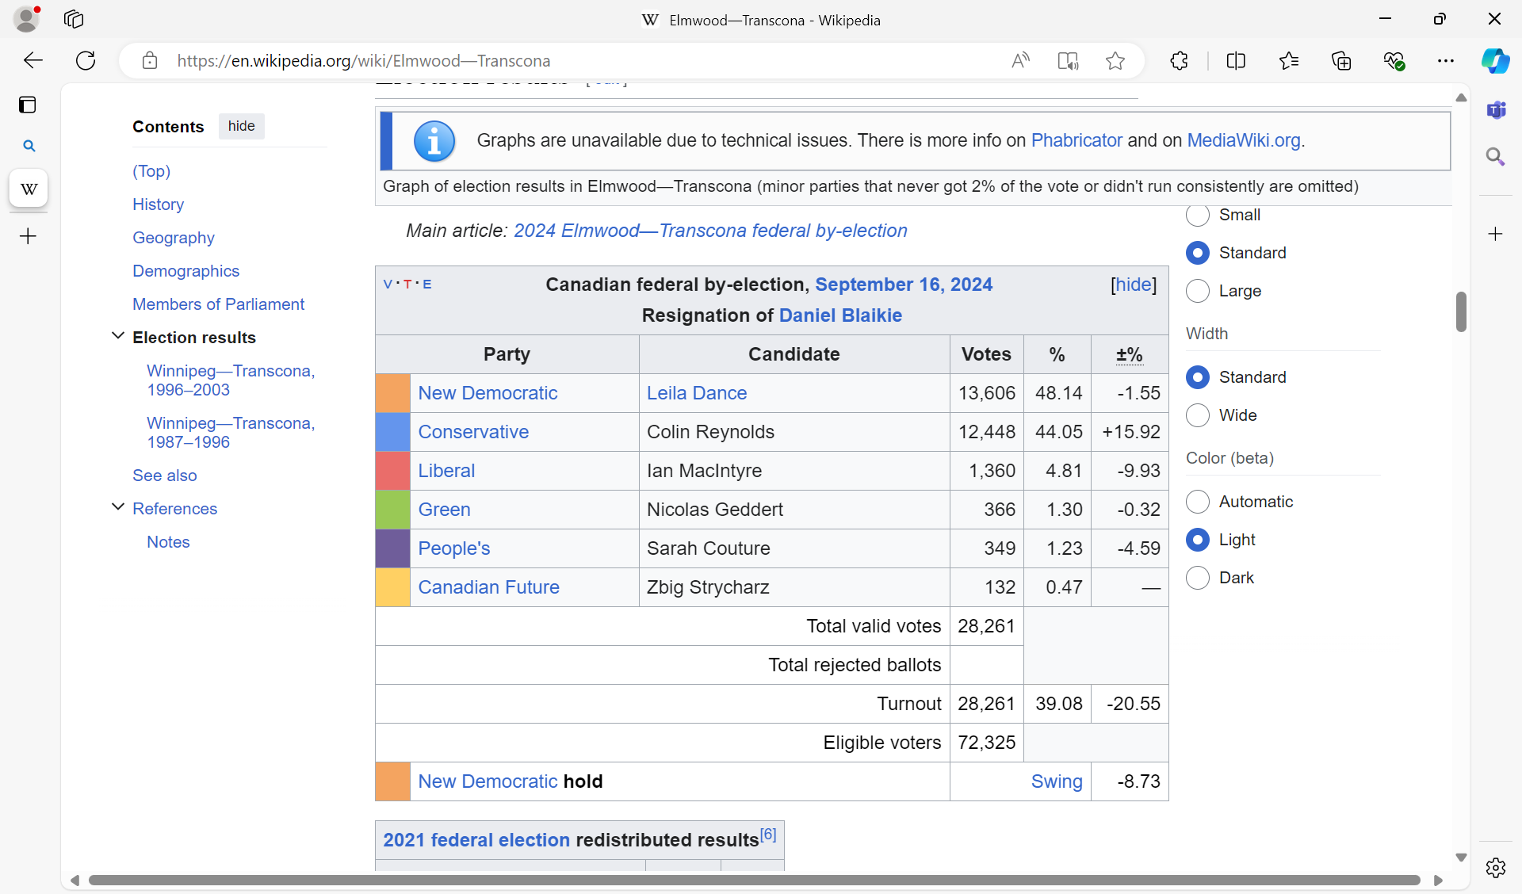This screenshot has width=1522, height=894.
Task: Refresh the page with reload icon
Action: (86, 61)
